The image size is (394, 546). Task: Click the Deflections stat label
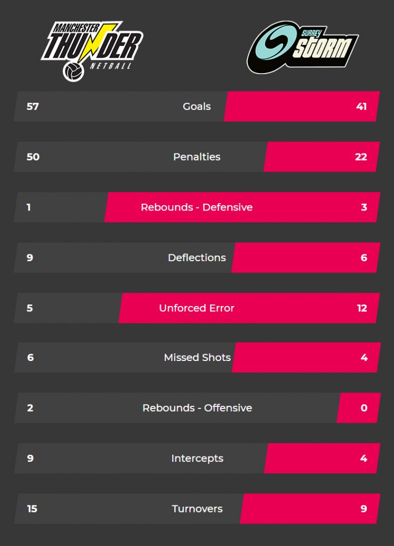[197, 258]
